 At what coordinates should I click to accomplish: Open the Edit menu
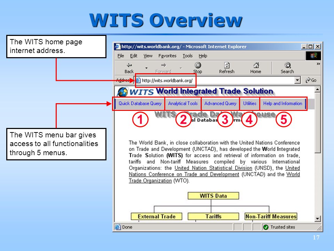tap(134, 56)
